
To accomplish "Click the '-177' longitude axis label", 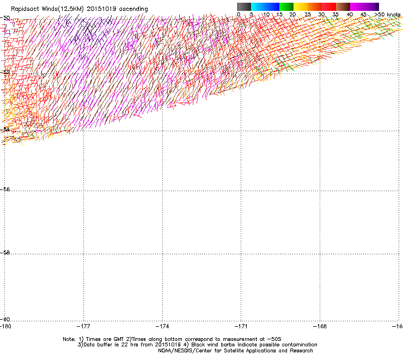I will 83,326.
